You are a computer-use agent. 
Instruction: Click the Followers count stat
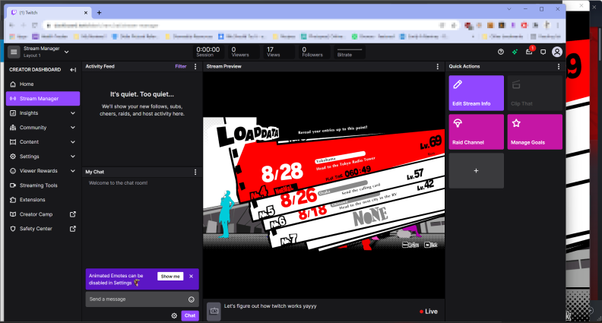[313, 52]
